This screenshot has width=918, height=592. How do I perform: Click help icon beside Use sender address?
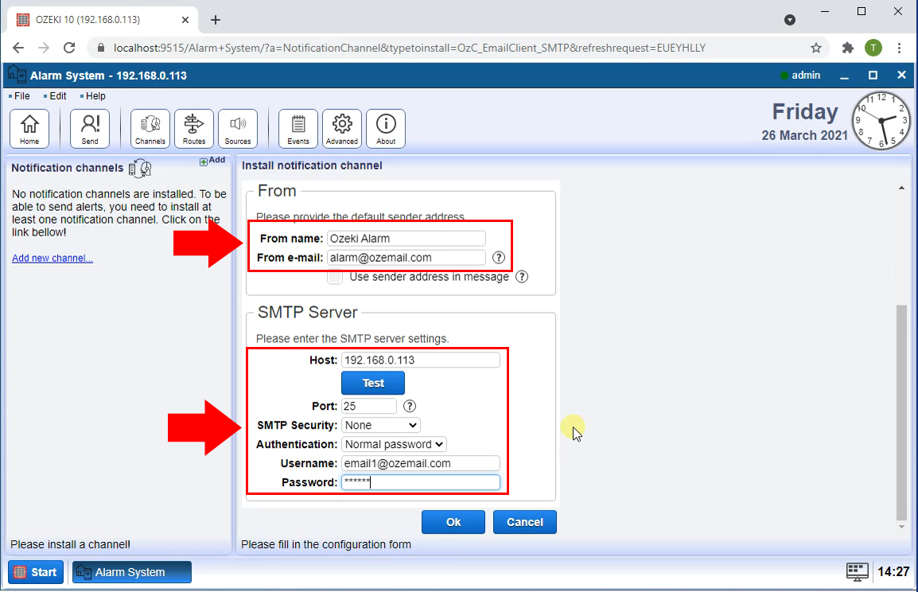pyautogui.click(x=522, y=277)
